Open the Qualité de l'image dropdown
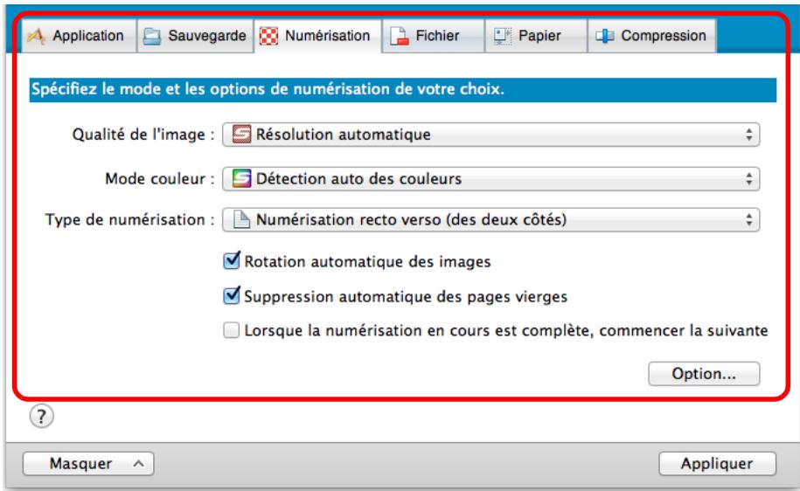800x491 pixels. pyautogui.click(x=490, y=135)
